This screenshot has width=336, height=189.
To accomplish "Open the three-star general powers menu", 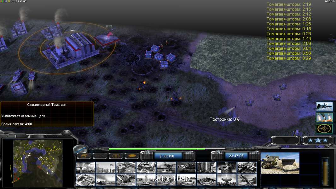I will coord(318,140).
